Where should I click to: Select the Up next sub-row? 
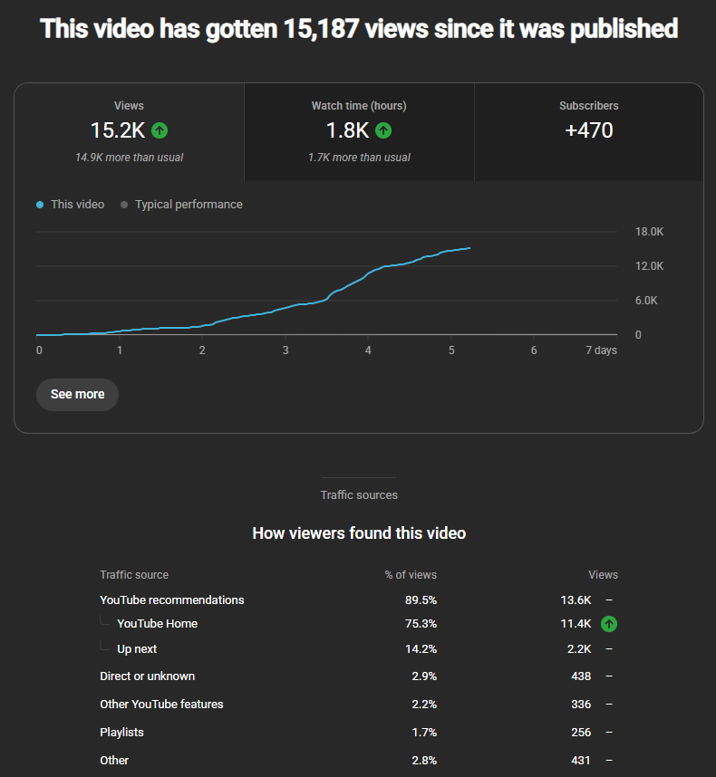point(359,649)
